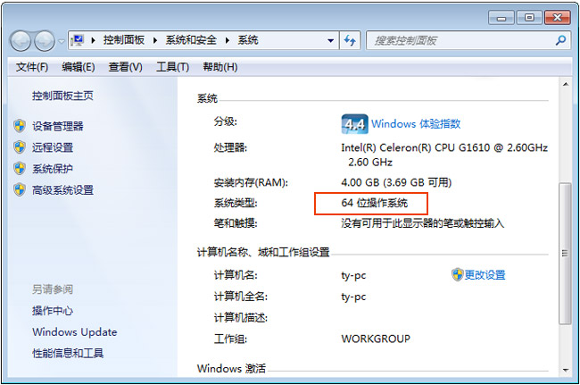Expand arrow before 系统和安全 in breadcrumb

(x=155, y=40)
